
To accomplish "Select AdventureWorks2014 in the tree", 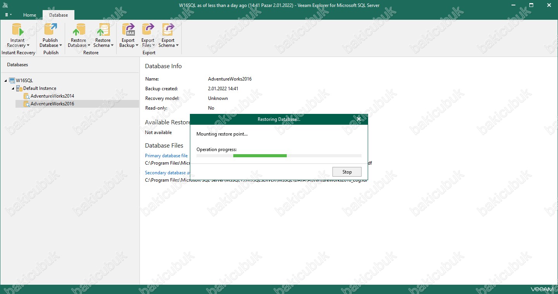I will click(x=52, y=96).
